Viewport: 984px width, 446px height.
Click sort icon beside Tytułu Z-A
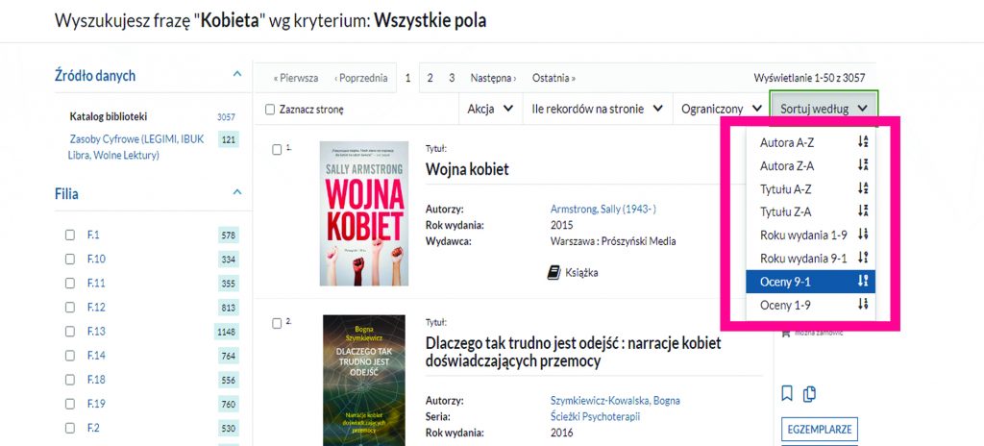coord(862,212)
